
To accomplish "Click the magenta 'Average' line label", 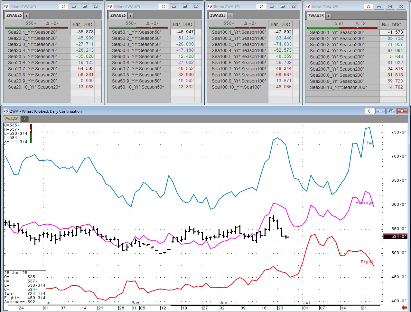I will (365, 203).
